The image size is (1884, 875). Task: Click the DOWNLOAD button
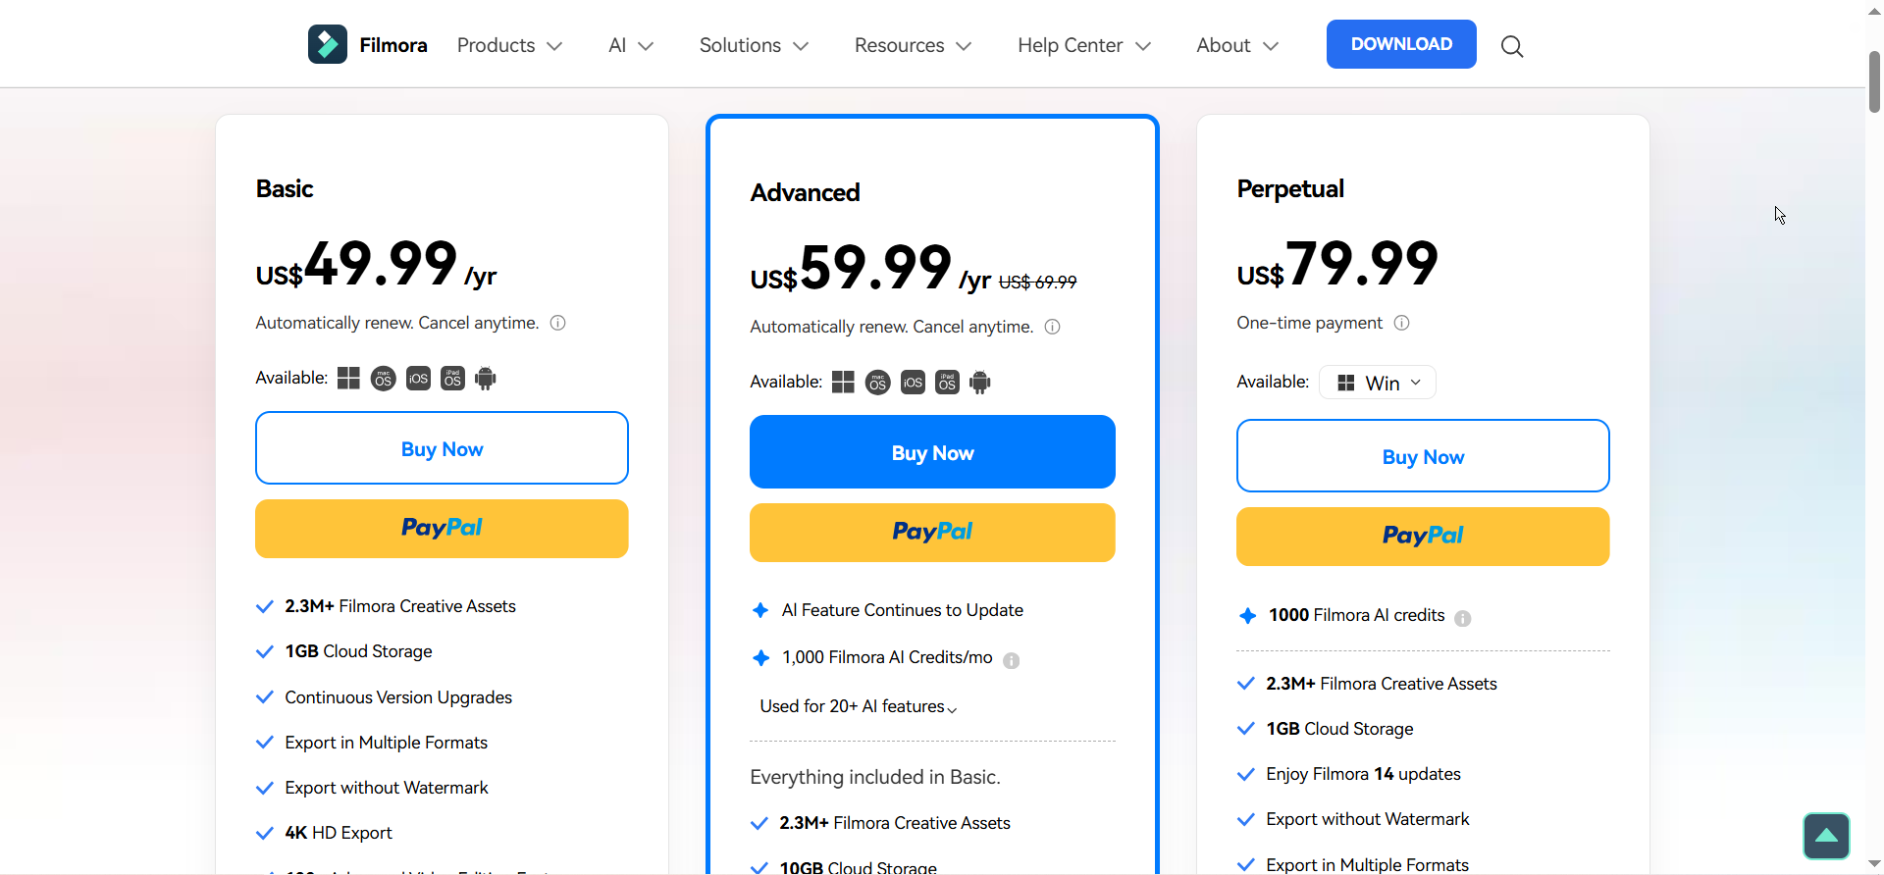tap(1401, 44)
